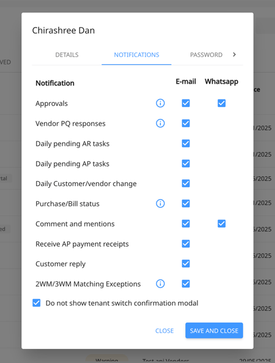
Task: Disable Customer reply e-mail notification
Action: pos(186,263)
